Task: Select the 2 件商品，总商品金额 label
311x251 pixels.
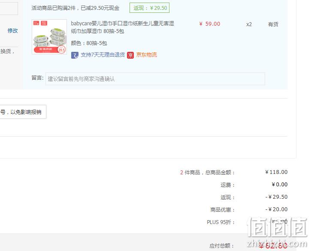Action: click(x=208, y=173)
